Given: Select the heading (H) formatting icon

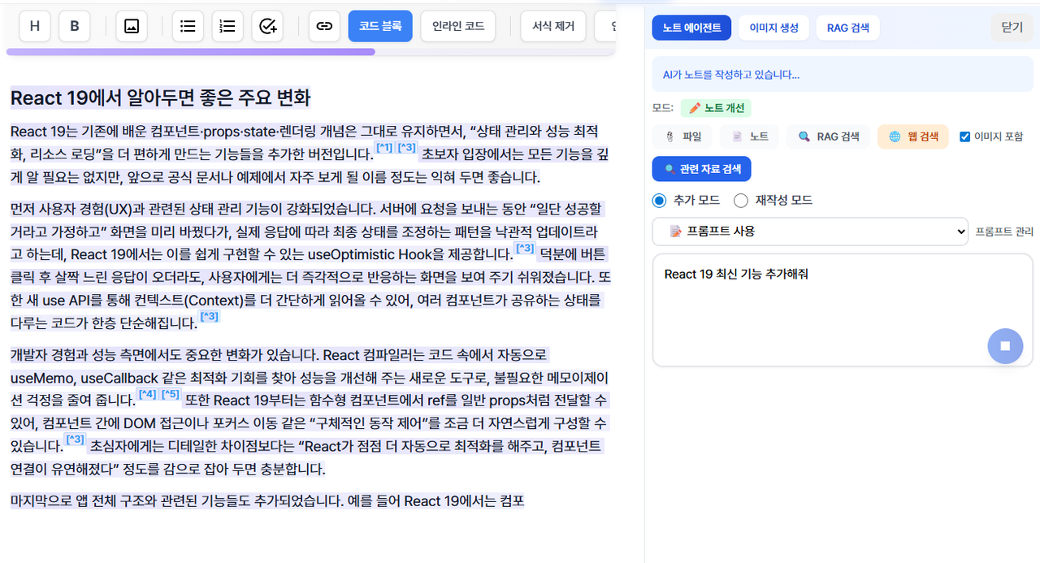Looking at the screenshot, I should 34,25.
